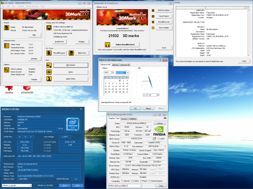
Task: Click the Bus Interface question mark in GPU-Z
Action: point(165,146)
